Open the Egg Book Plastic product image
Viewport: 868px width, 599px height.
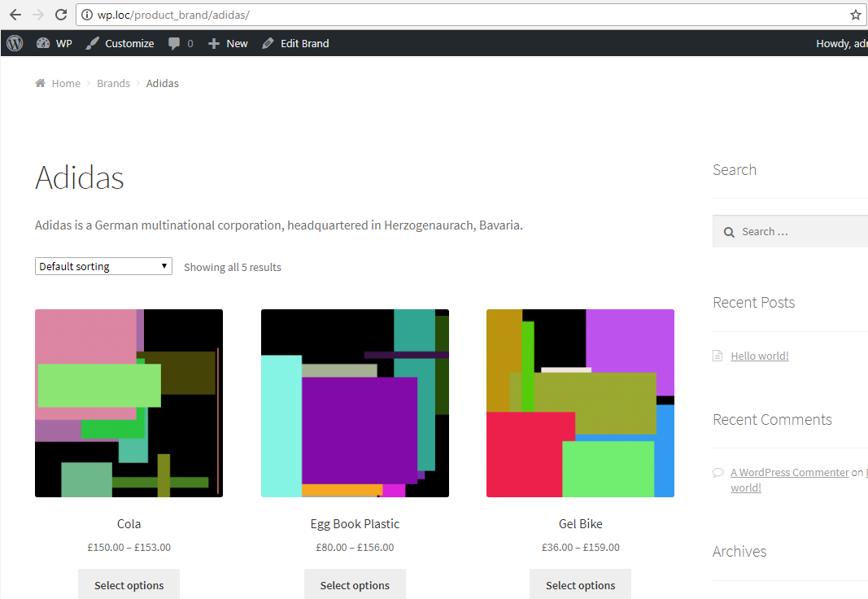click(355, 403)
